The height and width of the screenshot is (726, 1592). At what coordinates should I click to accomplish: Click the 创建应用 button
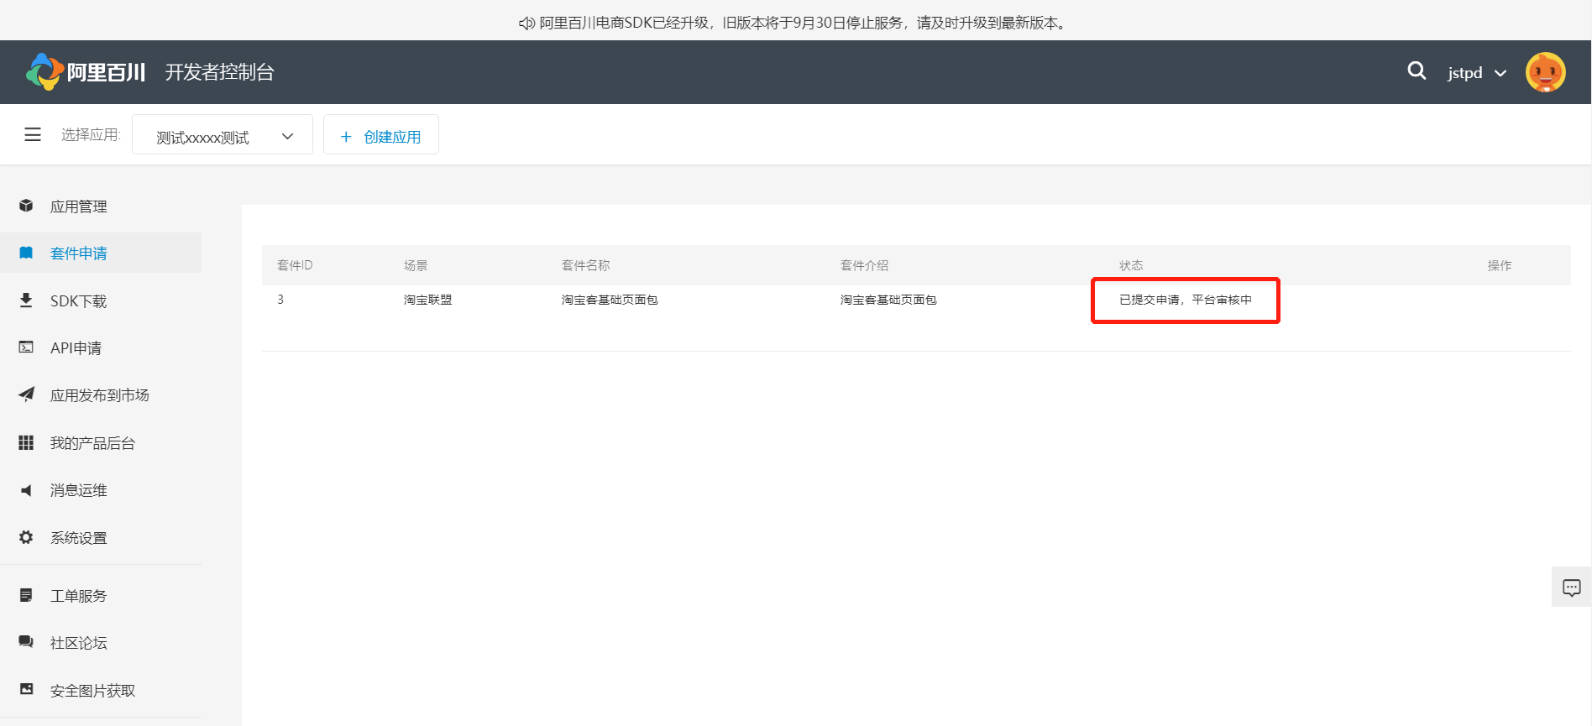[381, 135]
